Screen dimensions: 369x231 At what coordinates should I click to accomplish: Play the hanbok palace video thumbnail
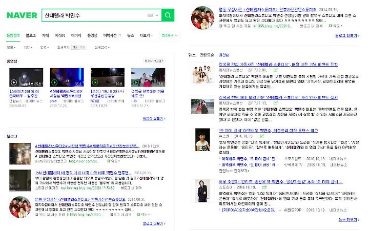[148, 77]
